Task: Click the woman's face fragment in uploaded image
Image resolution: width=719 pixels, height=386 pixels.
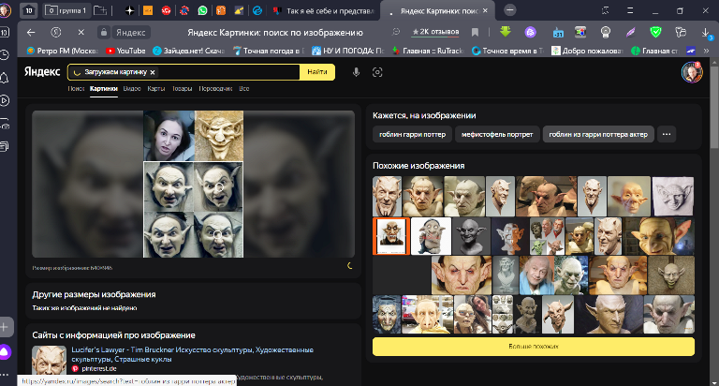Action: click(169, 136)
